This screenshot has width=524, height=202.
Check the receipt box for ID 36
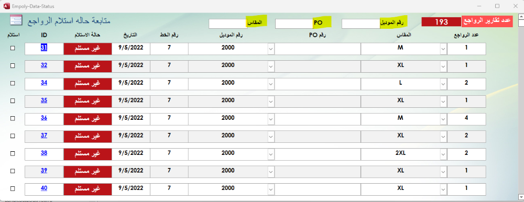pos(13,118)
